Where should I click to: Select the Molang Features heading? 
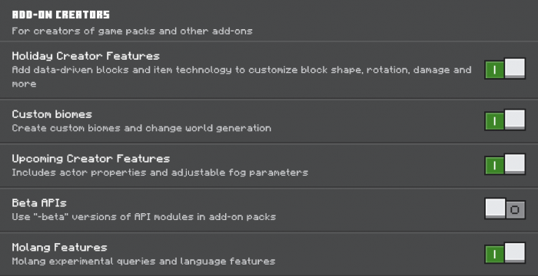(59, 248)
